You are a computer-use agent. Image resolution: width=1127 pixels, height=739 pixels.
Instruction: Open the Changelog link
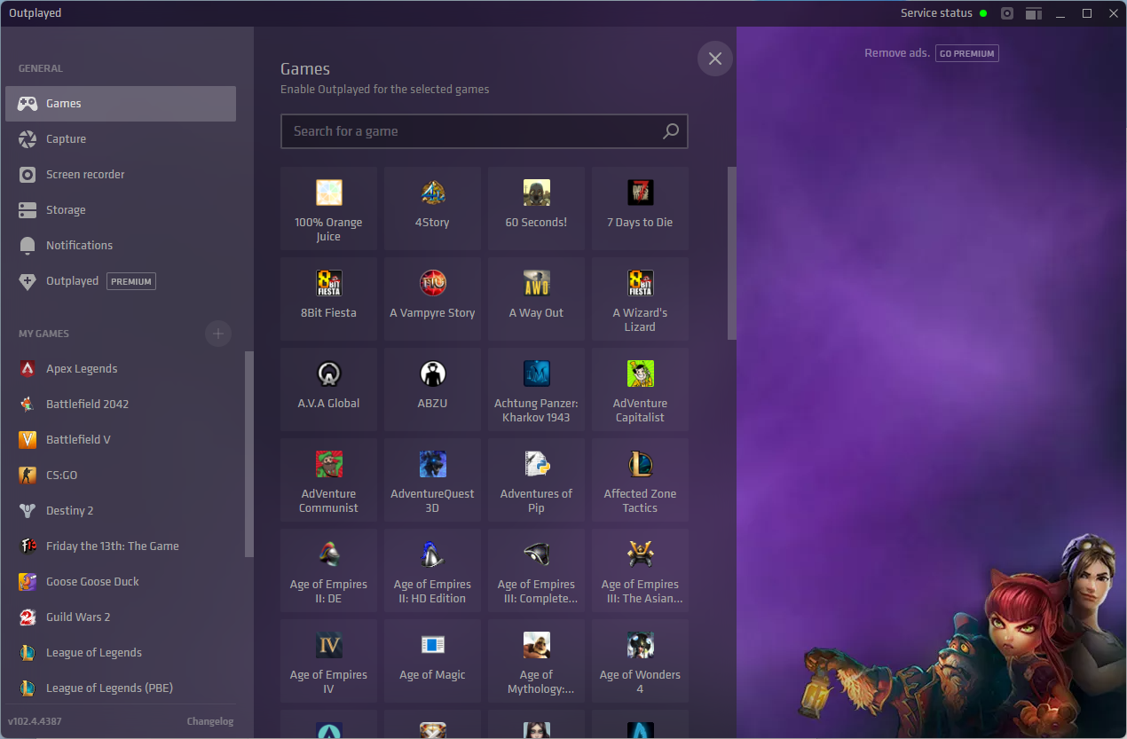point(210,721)
